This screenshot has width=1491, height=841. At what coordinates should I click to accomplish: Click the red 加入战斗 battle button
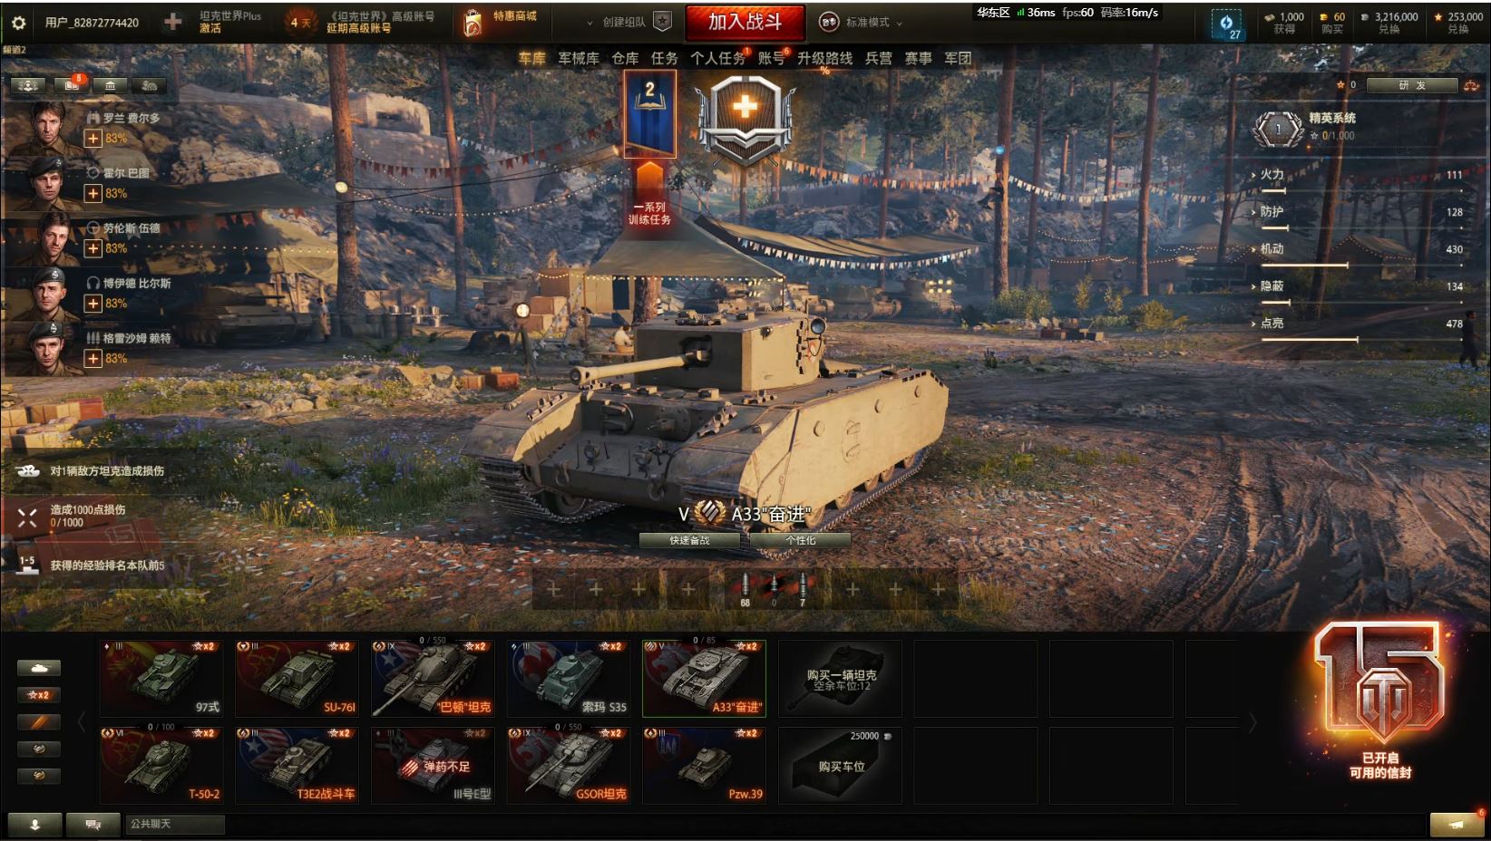(x=745, y=22)
